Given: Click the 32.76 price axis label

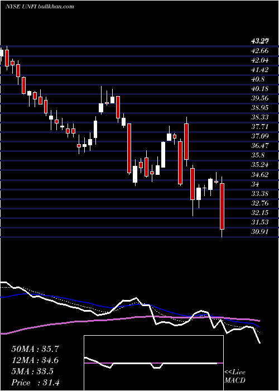Looking at the screenshot, I should [x=259, y=203].
